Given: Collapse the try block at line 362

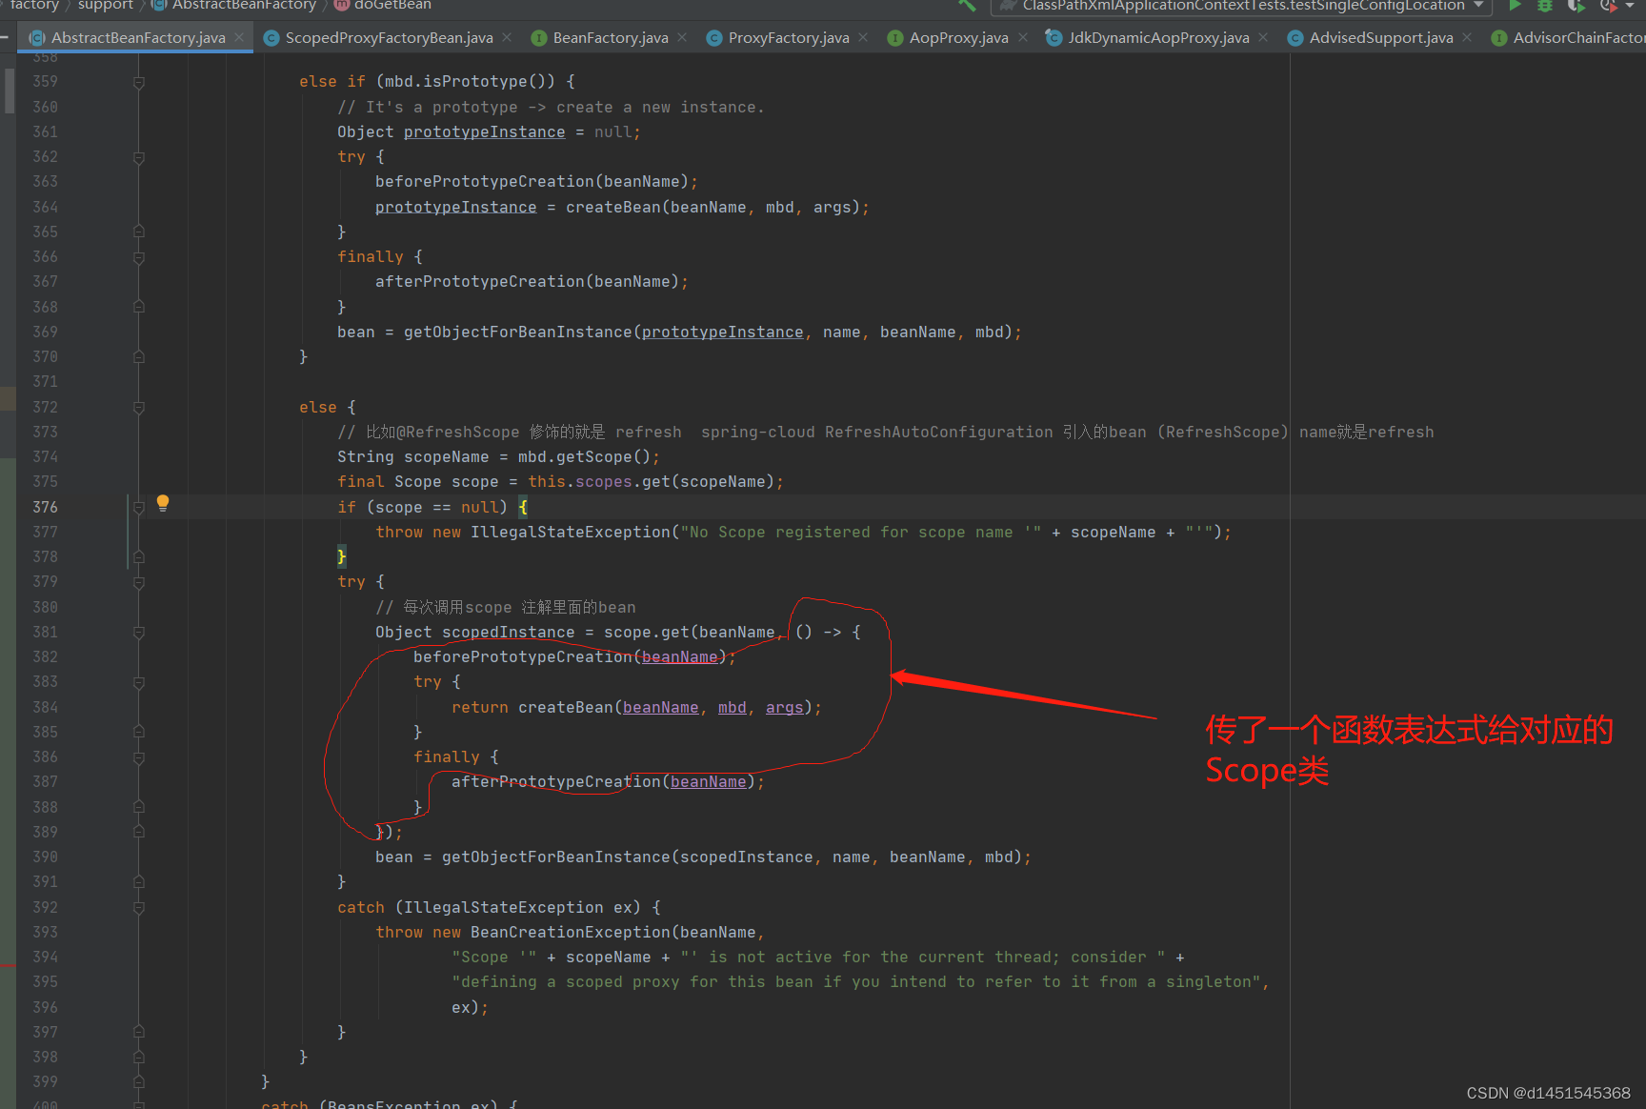Looking at the screenshot, I should click(139, 157).
